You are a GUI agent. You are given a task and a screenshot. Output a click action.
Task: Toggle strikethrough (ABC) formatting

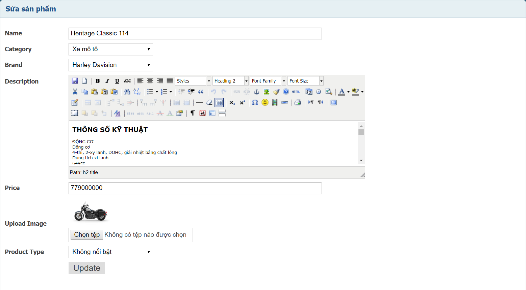coord(127,81)
